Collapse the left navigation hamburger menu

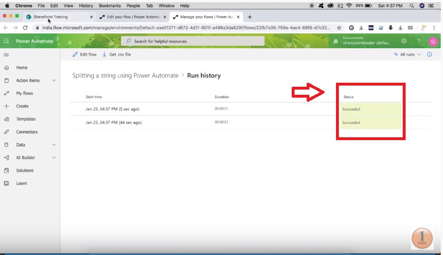pos(6,55)
